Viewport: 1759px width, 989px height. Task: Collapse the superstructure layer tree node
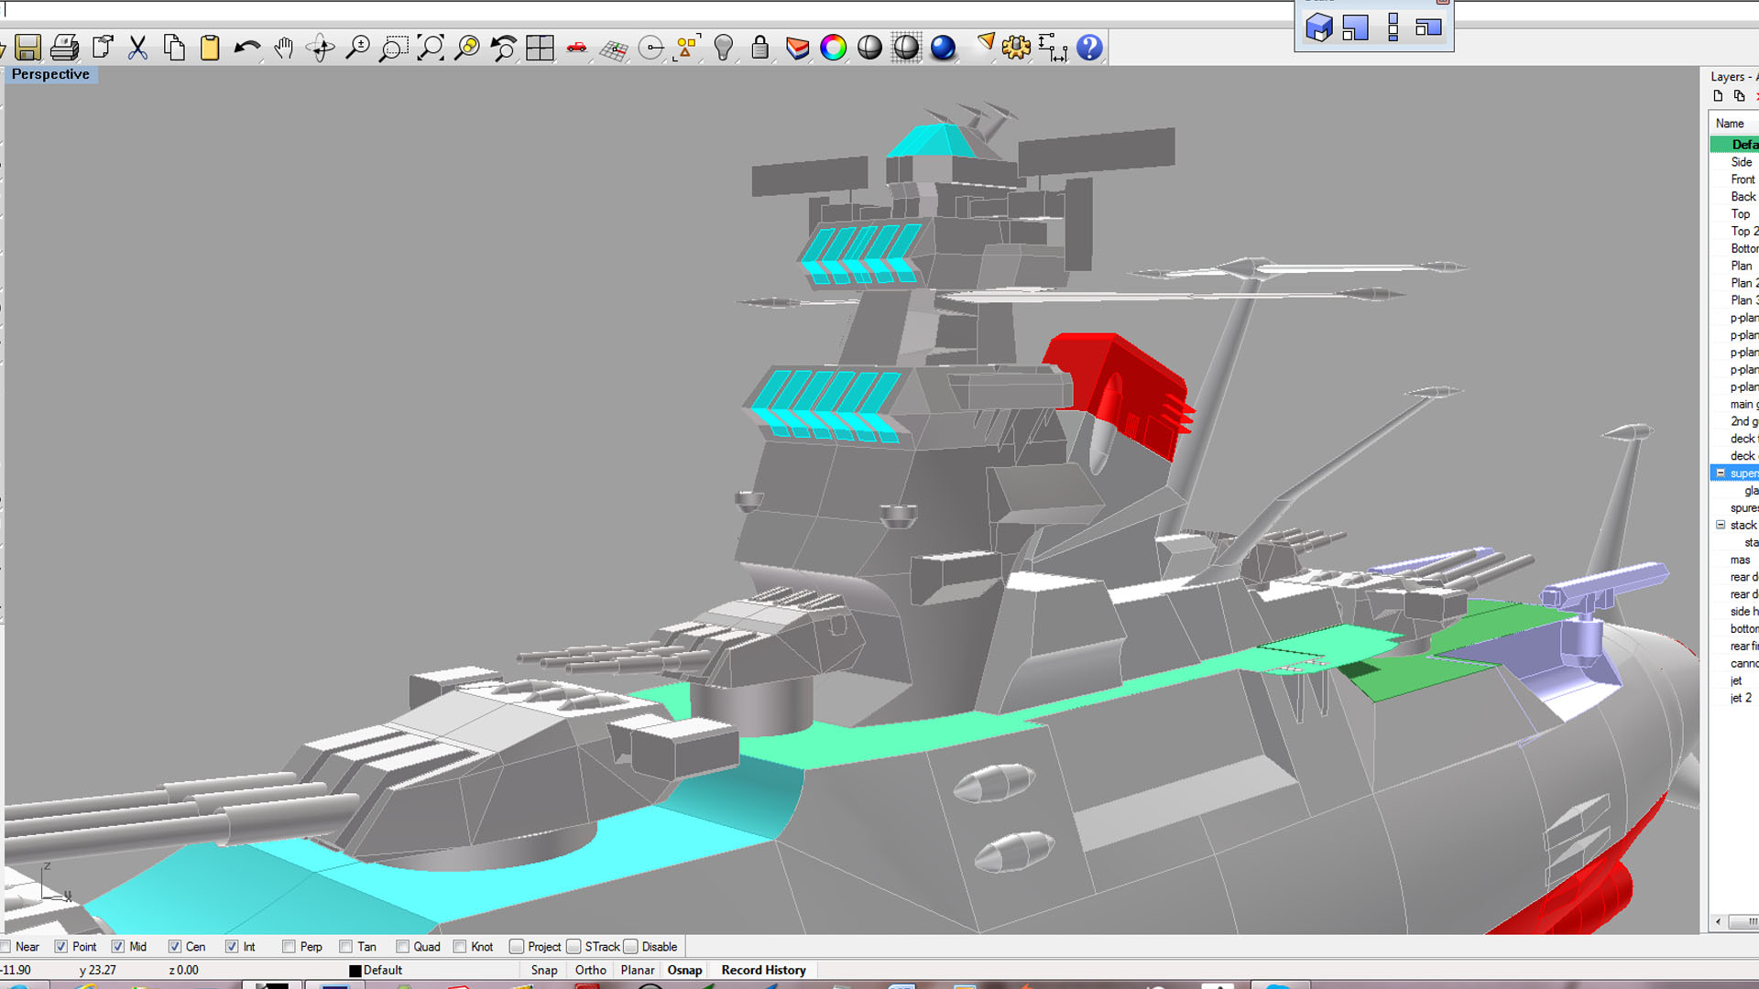pos(1721,473)
